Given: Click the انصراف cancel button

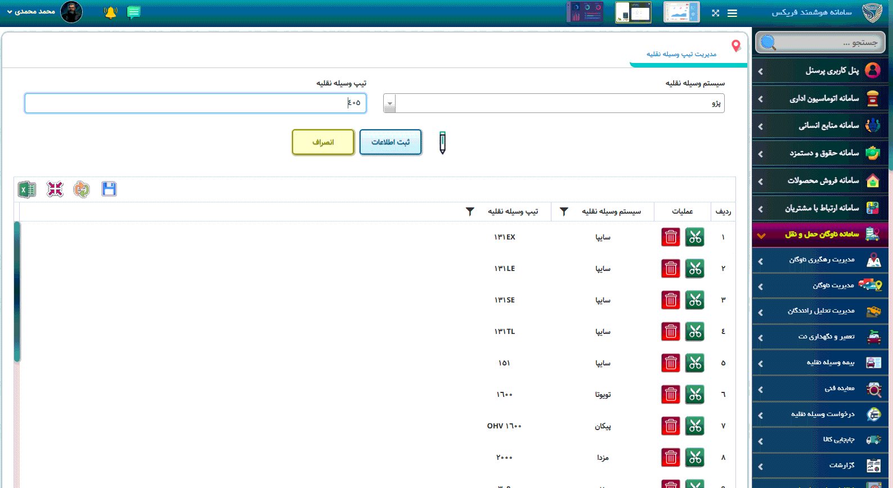Looking at the screenshot, I should [x=323, y=142].
